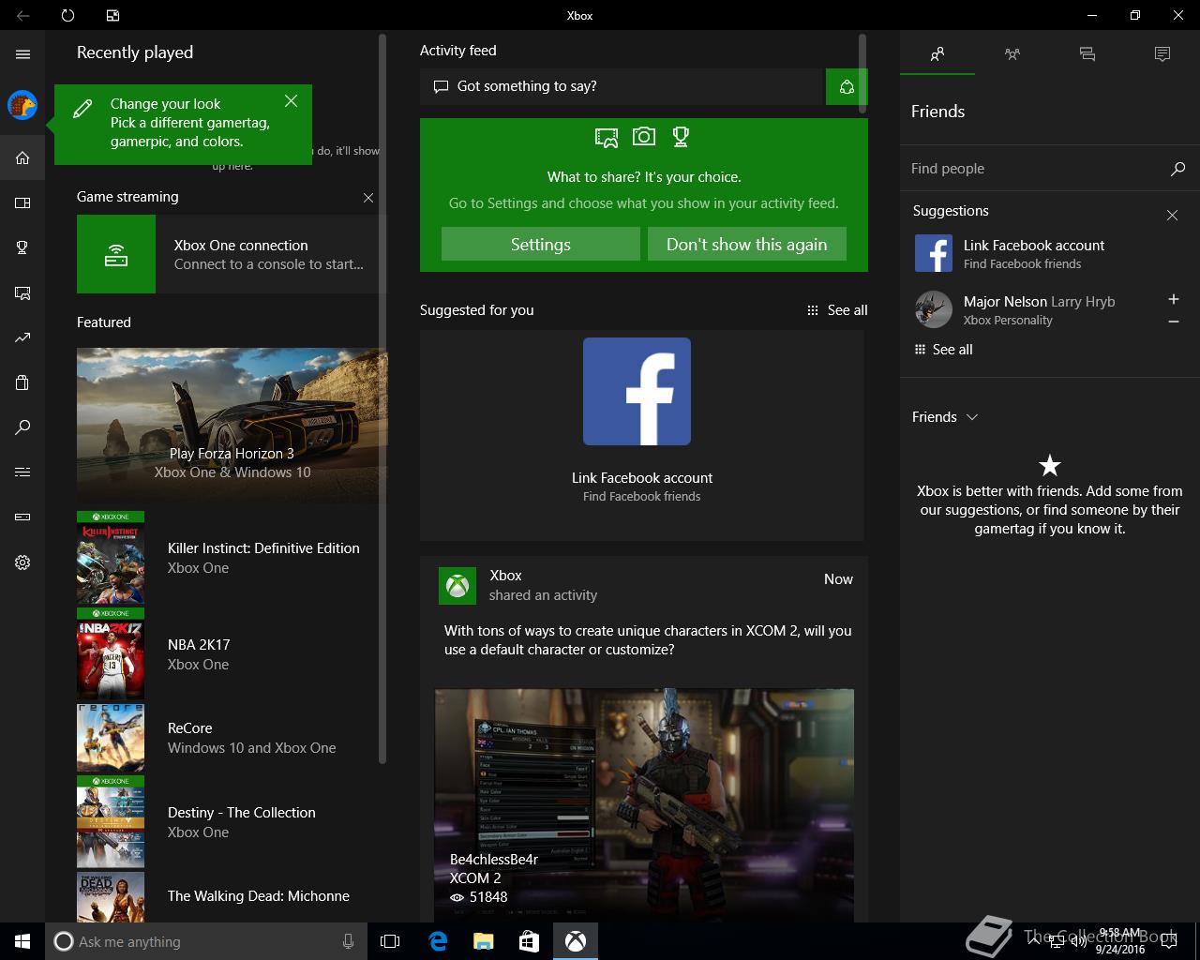Viewport: 1200px width, 960px height.
Task: Remove Major Nelson suggestion with minus
Action: [1174, 322]
